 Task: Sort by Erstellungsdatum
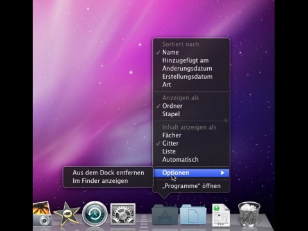point(191,76)
